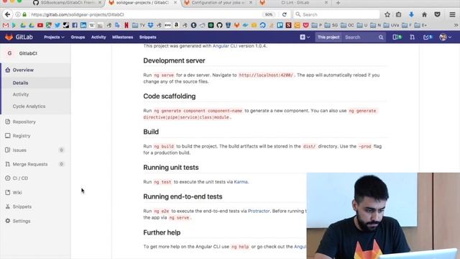Click the Repository sidebar icon
460x259 pixels.
(x=8, y=122)
